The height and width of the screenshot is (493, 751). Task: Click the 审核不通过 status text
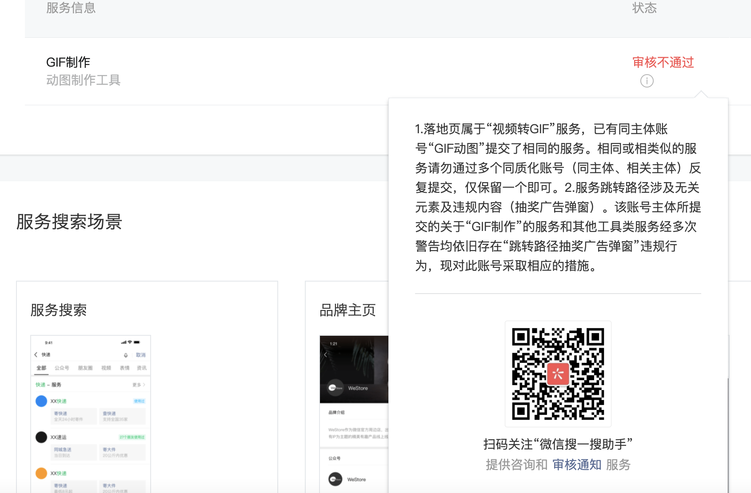click(663, 62)
